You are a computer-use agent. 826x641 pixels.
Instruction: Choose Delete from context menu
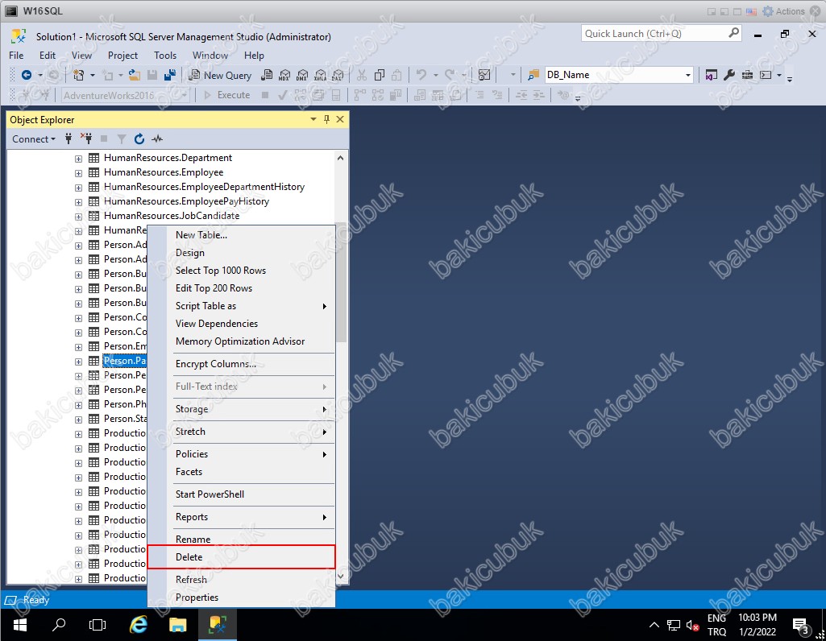tap(241, 556)
